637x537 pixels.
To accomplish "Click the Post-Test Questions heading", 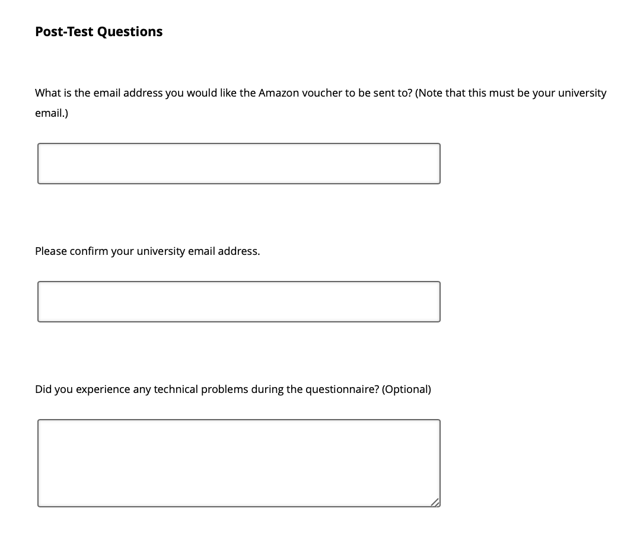I will (x=98, y=31).
